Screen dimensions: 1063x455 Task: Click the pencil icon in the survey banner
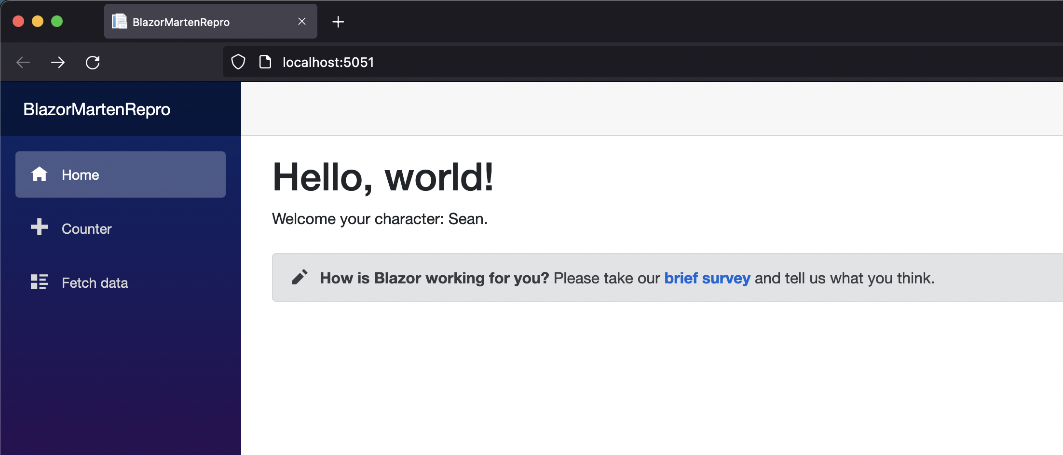pyautogui.click(x=300, y=277)
